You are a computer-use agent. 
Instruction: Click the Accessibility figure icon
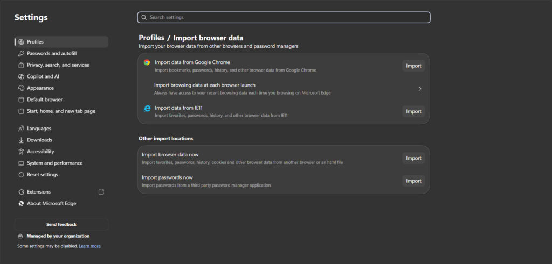pyautogui.click(x=21, y=152)
